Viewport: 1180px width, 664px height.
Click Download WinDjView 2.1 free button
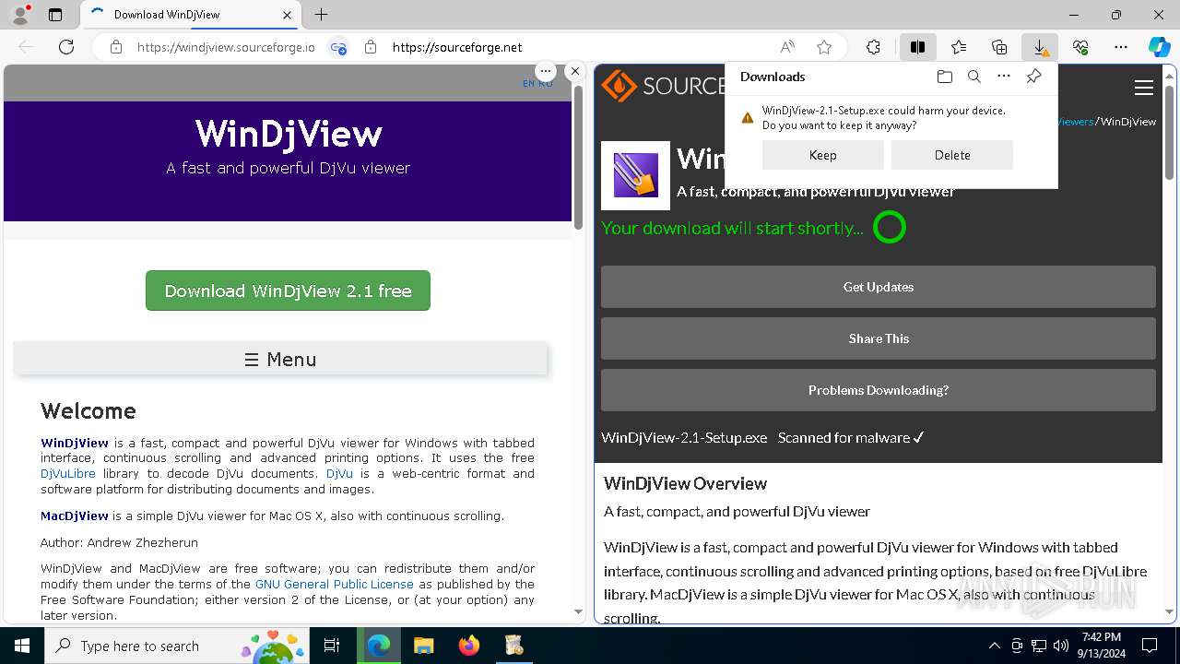(x=288, y=290)
